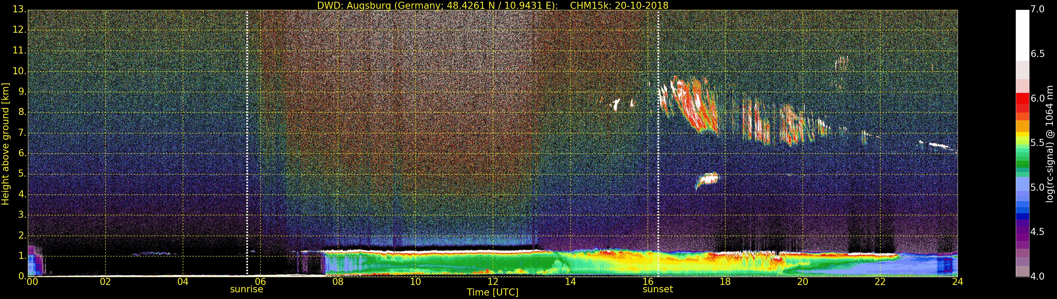Click the chart title "DWD: Augsburg (Germany; 48.4261 N / 10.9431 E)"

437,5
